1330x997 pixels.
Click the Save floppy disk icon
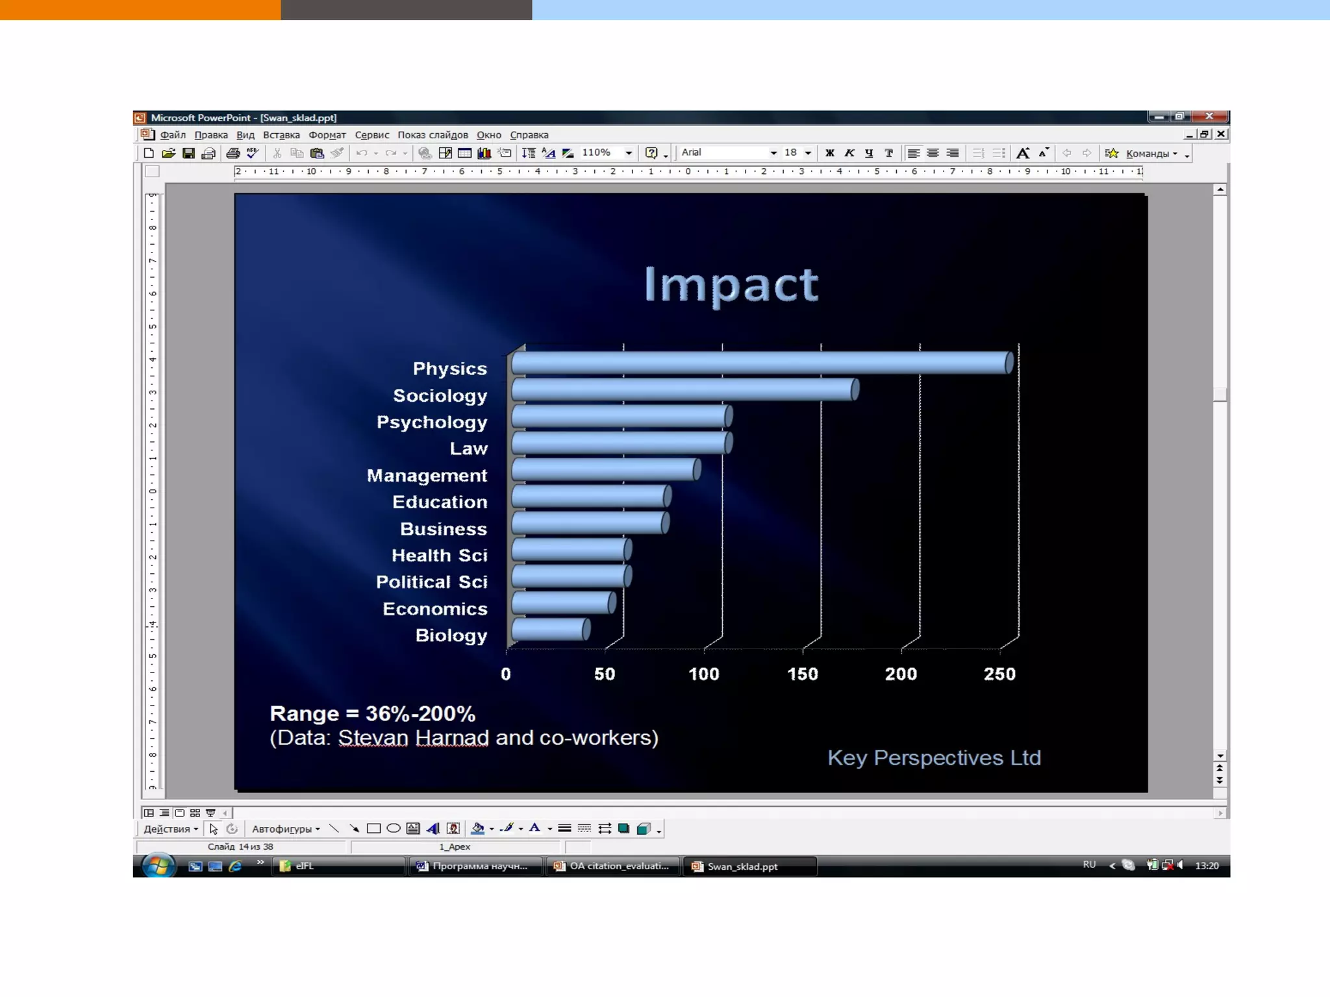coord(188,153)
